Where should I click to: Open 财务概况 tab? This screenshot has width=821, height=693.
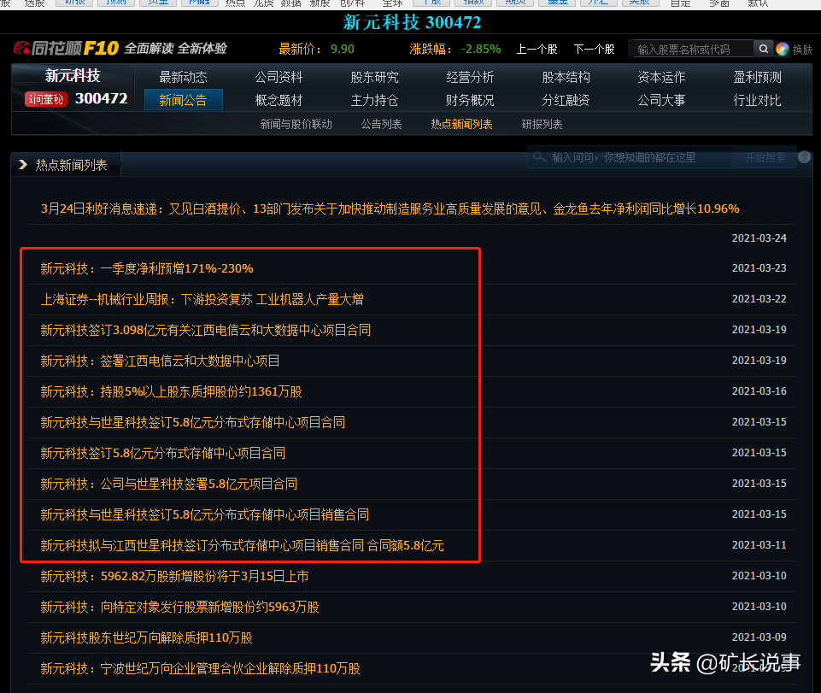point(470,100)
